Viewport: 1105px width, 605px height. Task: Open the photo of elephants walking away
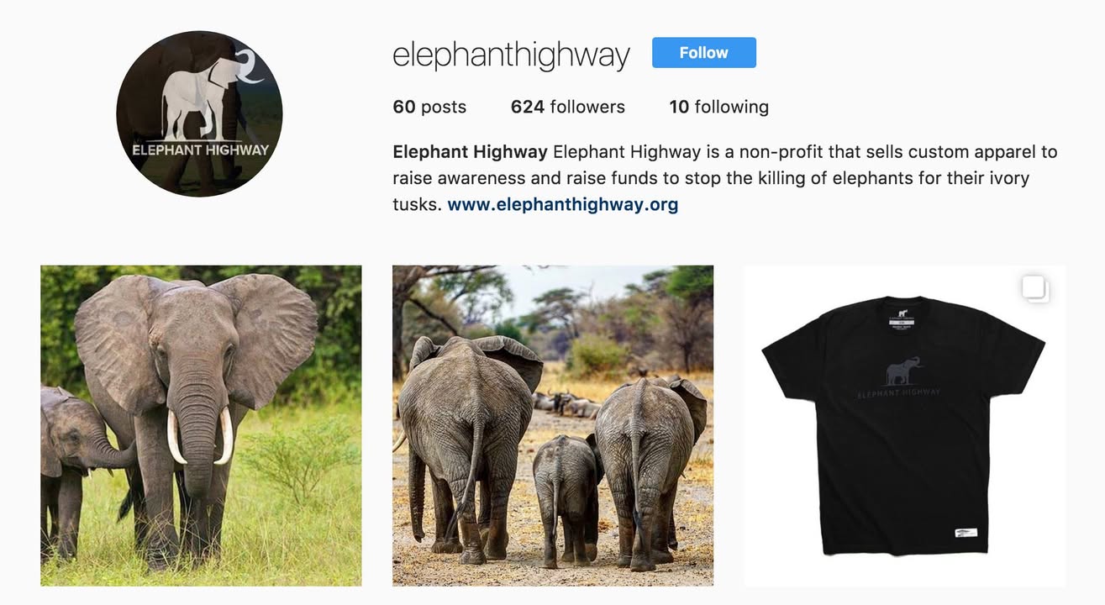pos(553,425)
